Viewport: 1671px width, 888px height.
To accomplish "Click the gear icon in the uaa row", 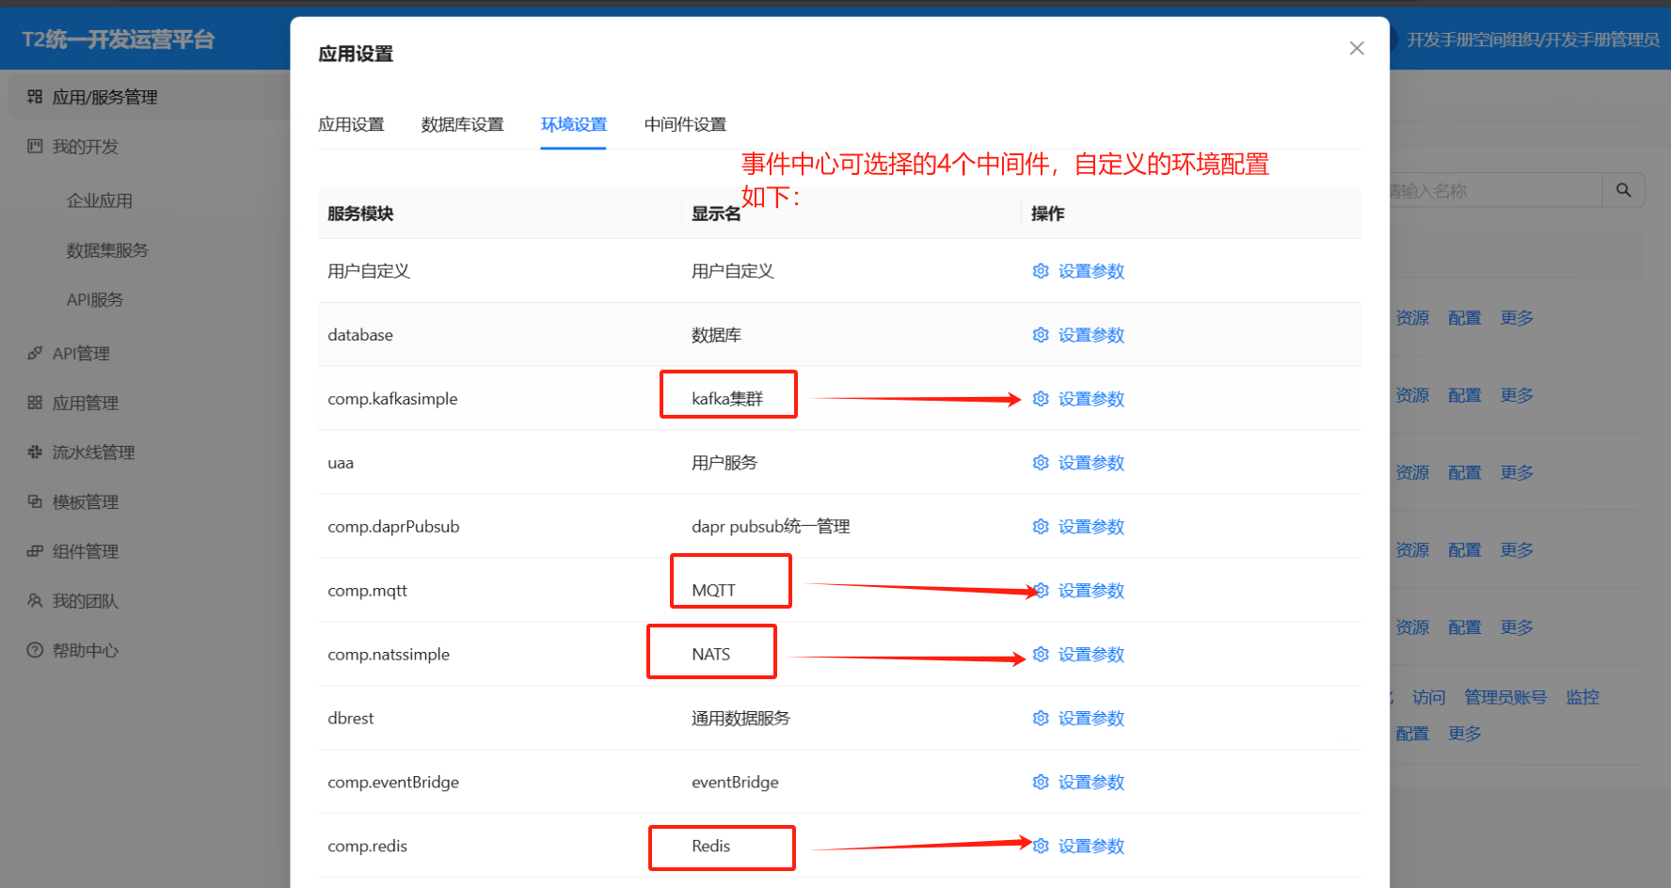I will (x=1041, y=463).
